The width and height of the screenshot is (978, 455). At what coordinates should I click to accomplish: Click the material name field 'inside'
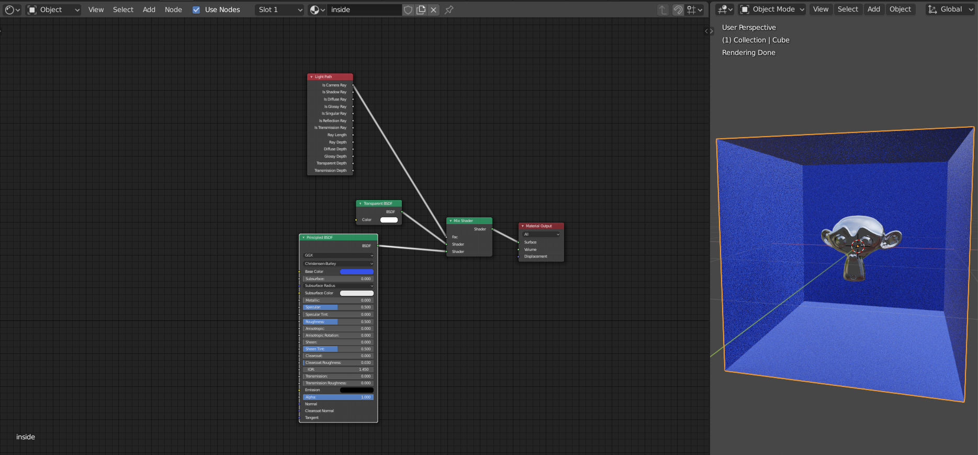click(364, 9)
